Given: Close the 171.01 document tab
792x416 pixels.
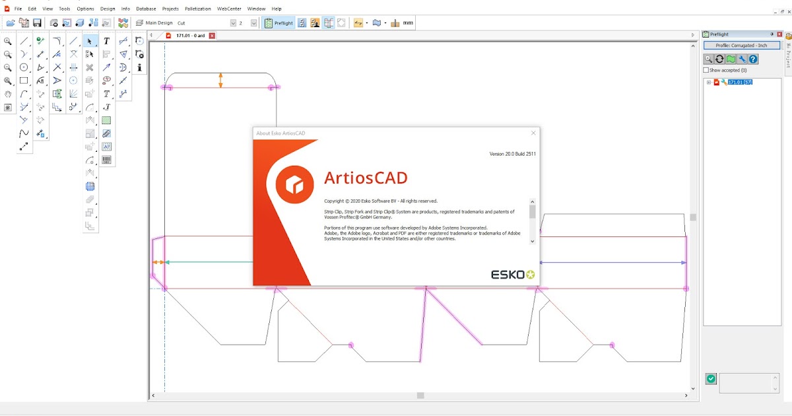Looking at the screenshot, I should click(212, 35).
